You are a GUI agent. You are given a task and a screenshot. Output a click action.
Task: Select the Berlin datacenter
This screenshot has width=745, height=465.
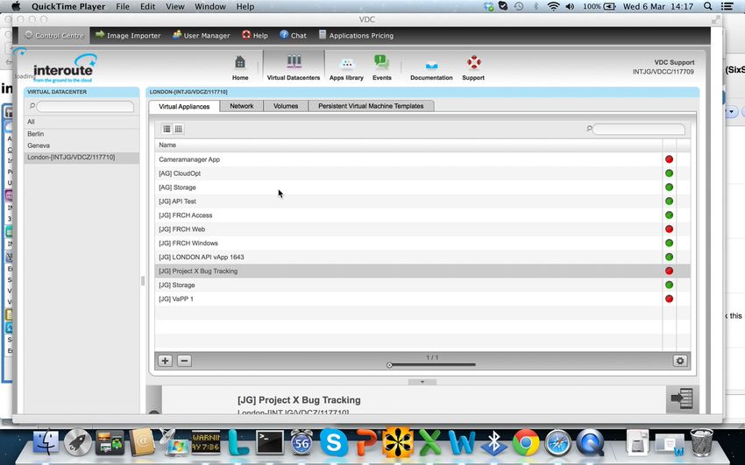[x=82, y=134]
